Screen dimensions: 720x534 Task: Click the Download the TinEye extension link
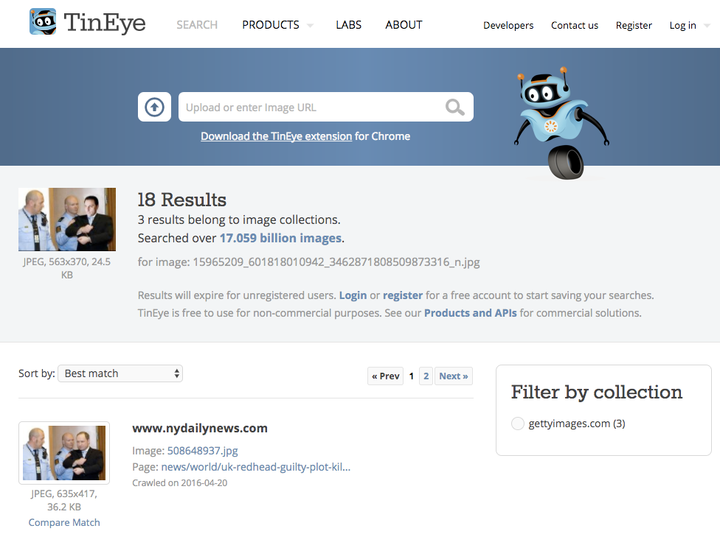point(277,136)
